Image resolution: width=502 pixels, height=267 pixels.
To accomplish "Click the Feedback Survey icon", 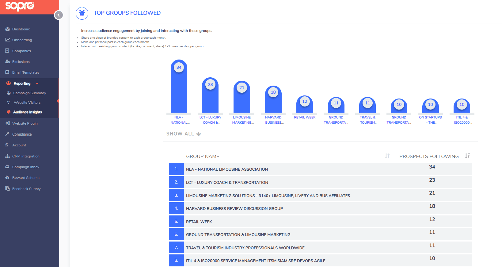I will [7, 188].
